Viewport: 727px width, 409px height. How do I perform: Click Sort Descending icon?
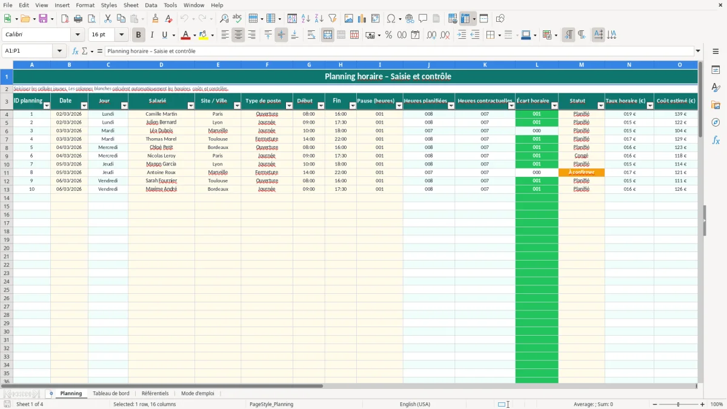click(x=319, y=19)
